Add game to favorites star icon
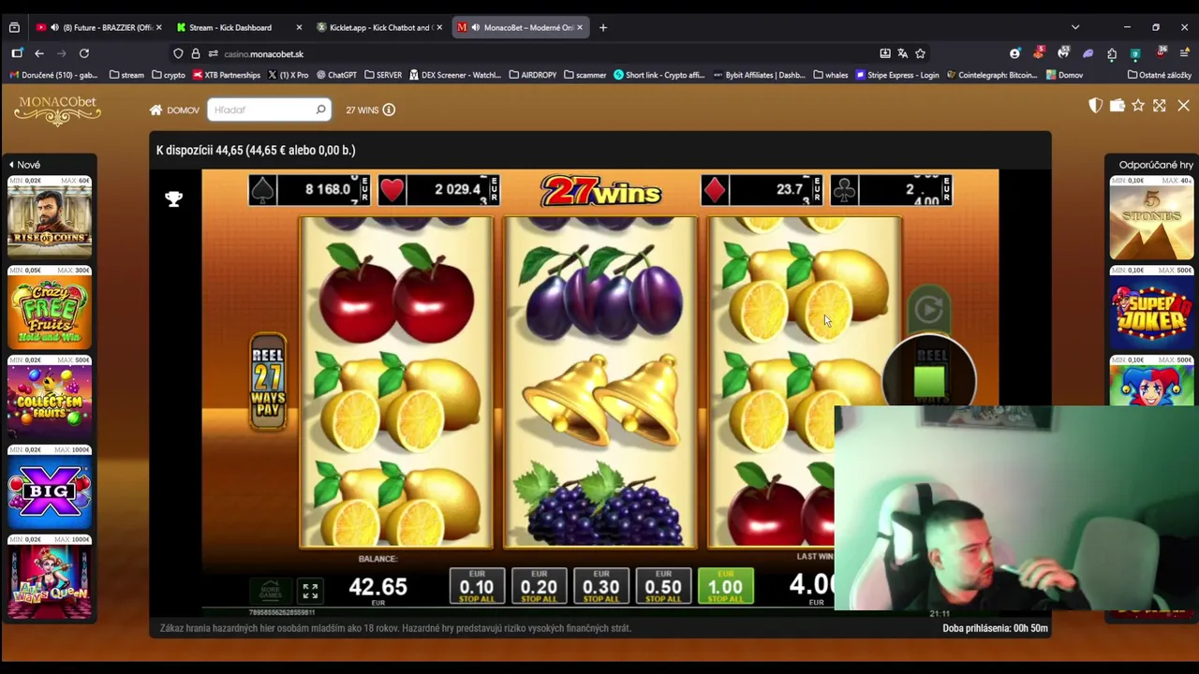The image size is (1199, 674). (1138, 106)
